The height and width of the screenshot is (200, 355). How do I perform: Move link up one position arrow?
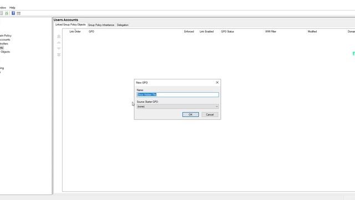(59, 43)
